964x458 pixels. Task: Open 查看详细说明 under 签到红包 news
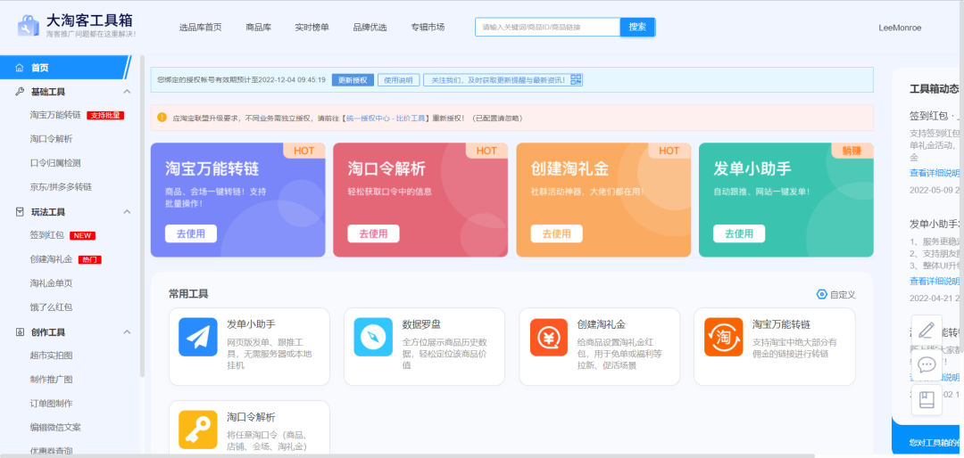tap(935, 173)
